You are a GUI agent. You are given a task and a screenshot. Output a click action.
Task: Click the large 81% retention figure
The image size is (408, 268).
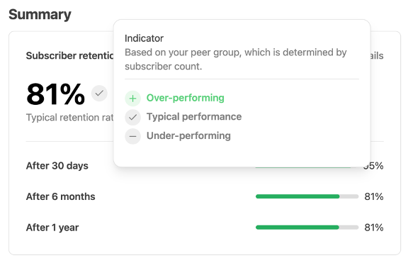pyautogui.click(x=56, y=94)
